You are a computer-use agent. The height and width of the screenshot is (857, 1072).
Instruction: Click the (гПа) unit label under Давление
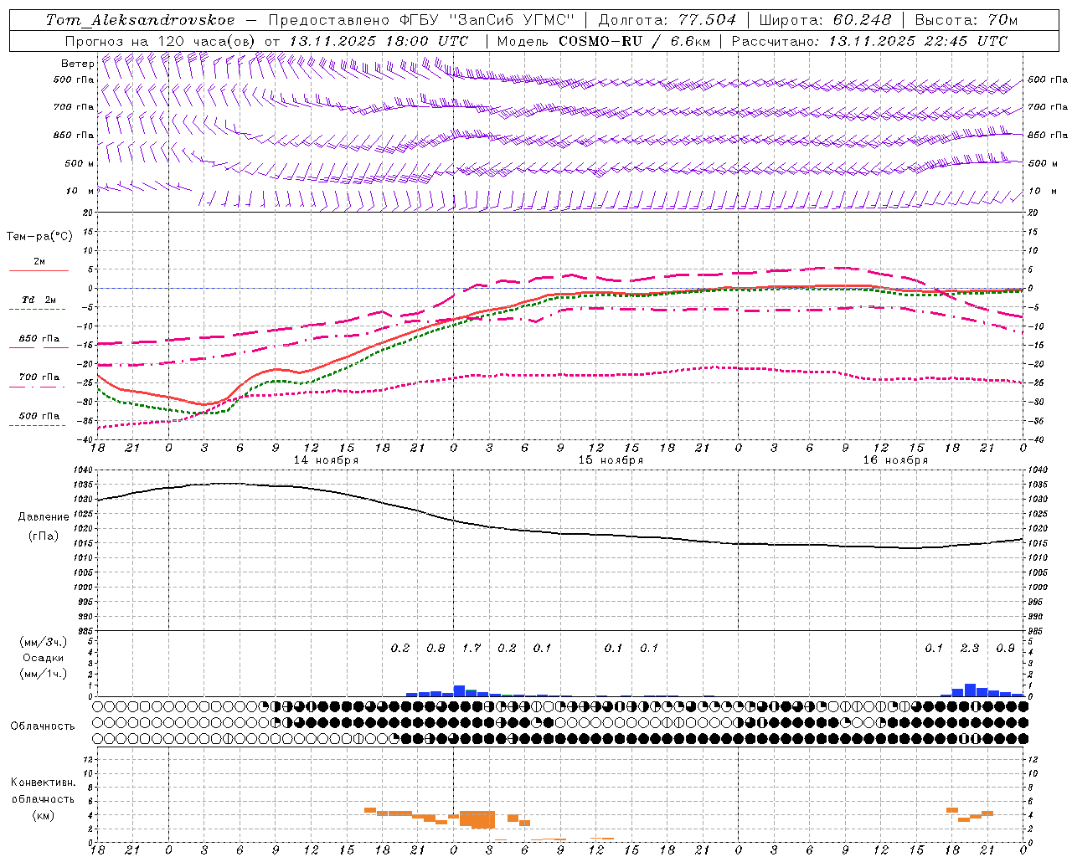click(44, 536)
